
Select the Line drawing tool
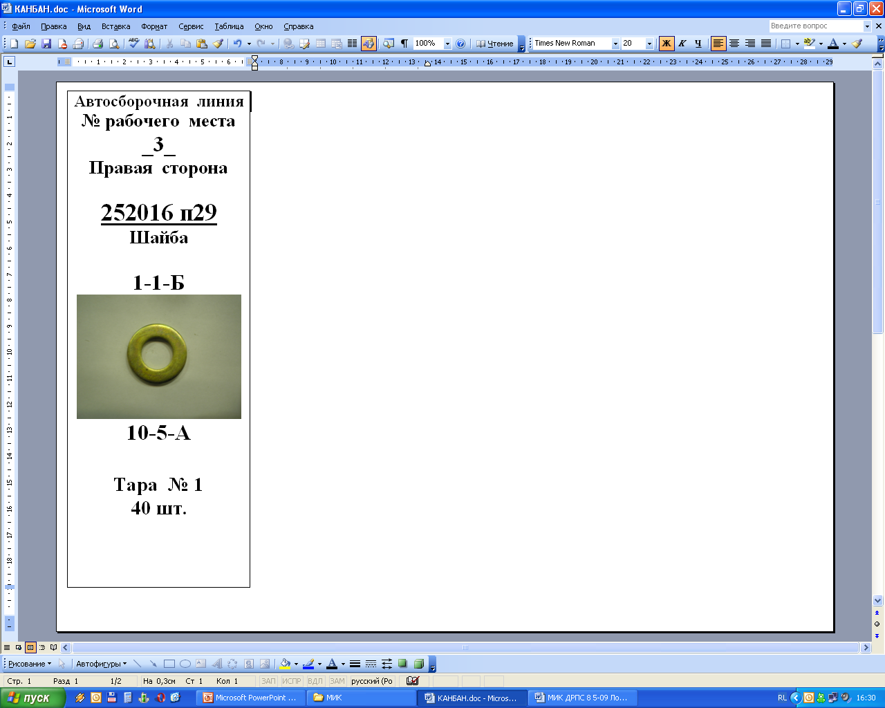pyautogui.click(x=137, y=664)
